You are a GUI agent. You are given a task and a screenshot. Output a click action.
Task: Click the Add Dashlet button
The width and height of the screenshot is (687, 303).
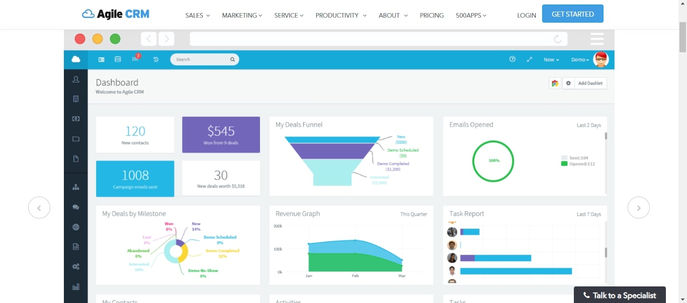(x=590, y=83)
